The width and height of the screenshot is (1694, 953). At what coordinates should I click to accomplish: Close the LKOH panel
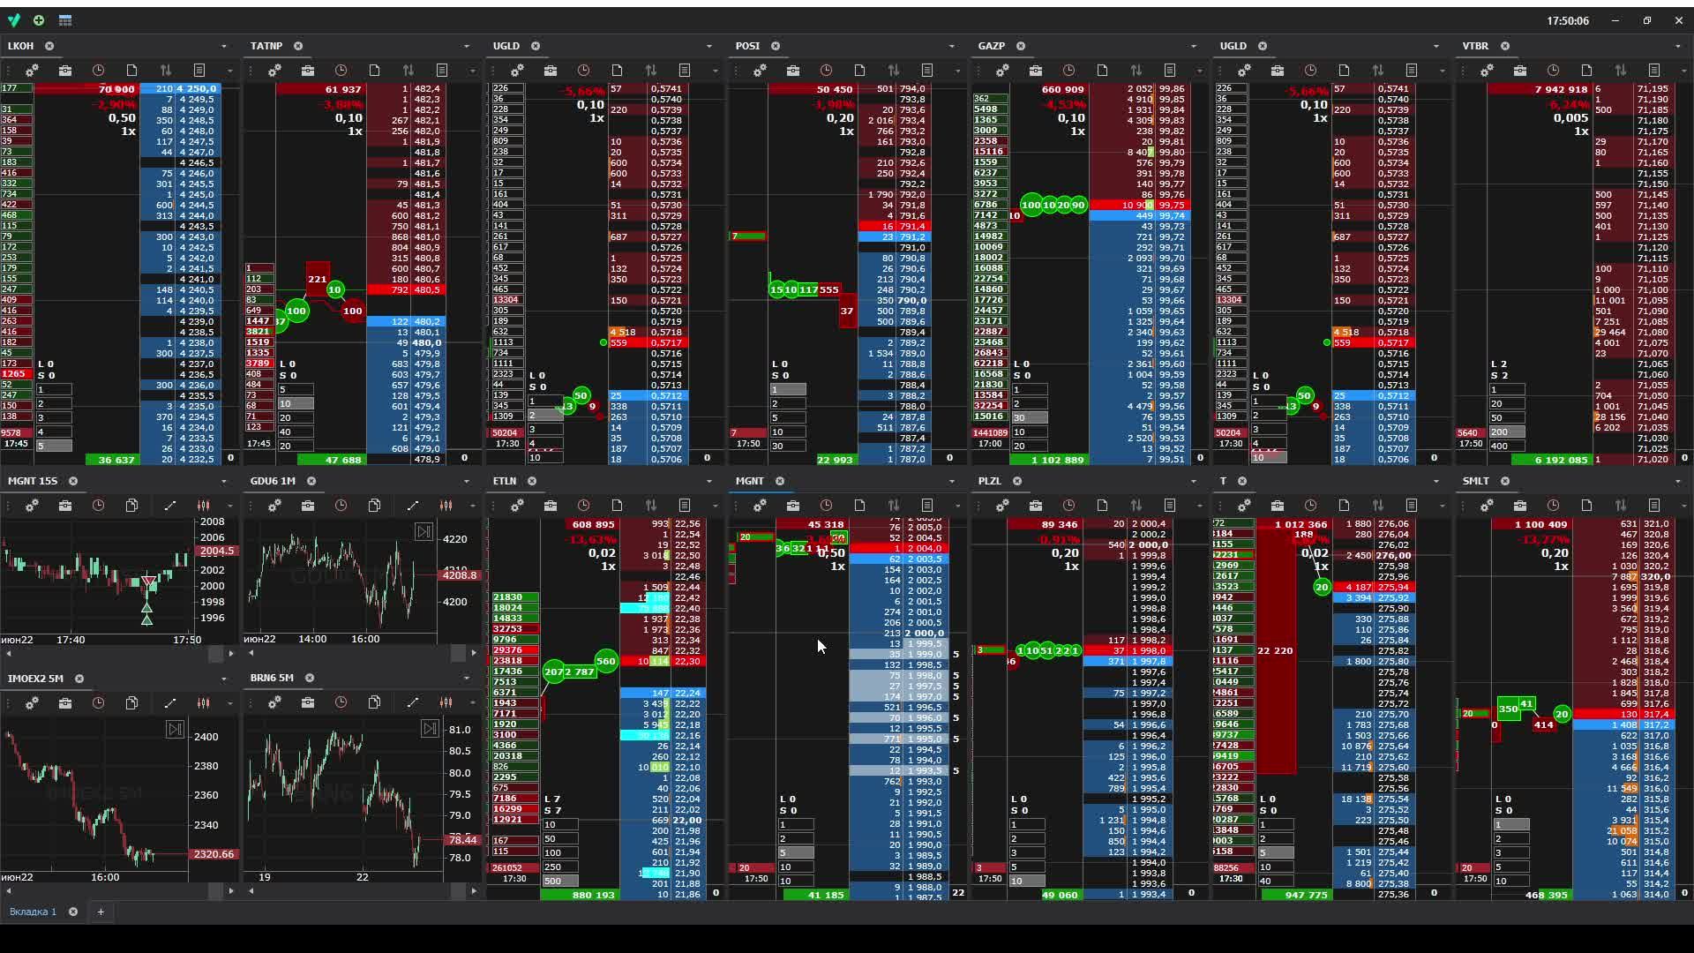49,46
